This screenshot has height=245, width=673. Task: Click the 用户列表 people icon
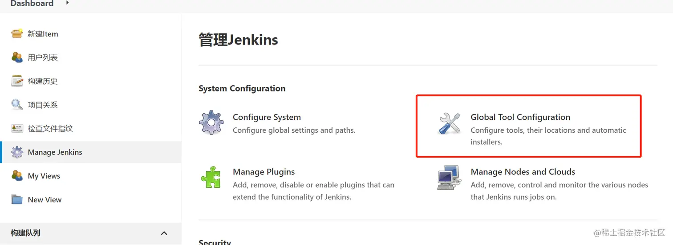17,57
